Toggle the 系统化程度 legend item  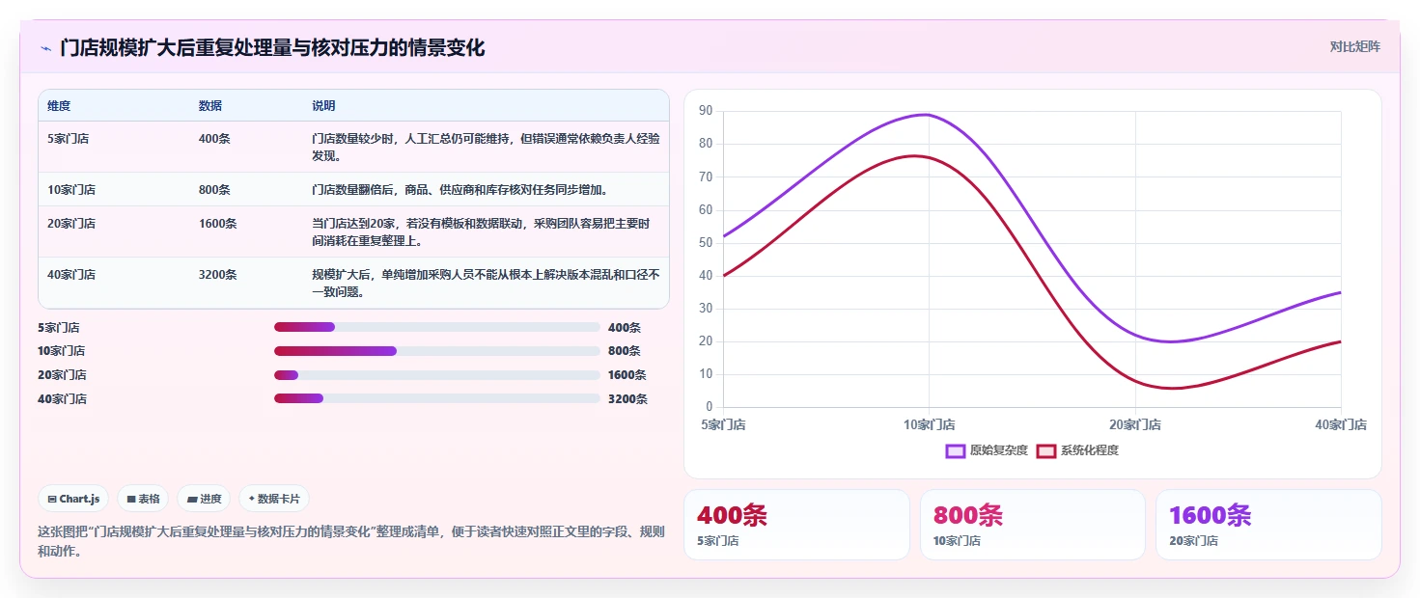[1077, 450]
